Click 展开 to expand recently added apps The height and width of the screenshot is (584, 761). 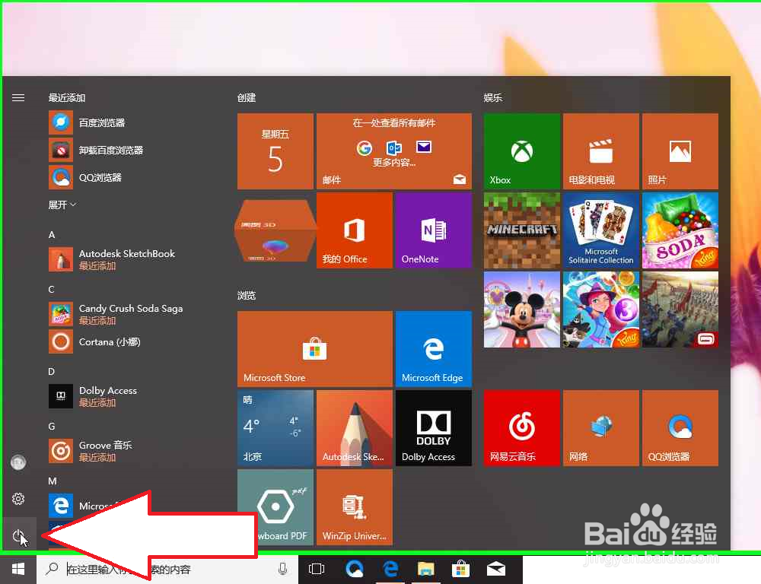coord(61,205)
